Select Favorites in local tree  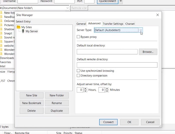(5, 62)
